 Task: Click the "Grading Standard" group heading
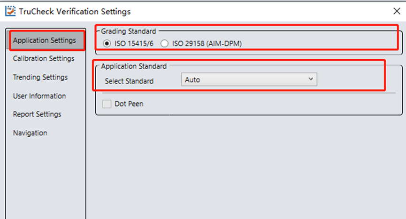(129, 31)
